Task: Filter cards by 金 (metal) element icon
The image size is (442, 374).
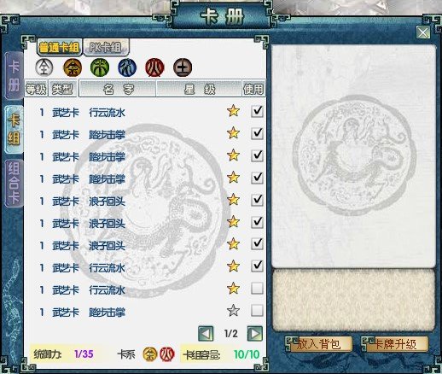Action: pos(73,67)
